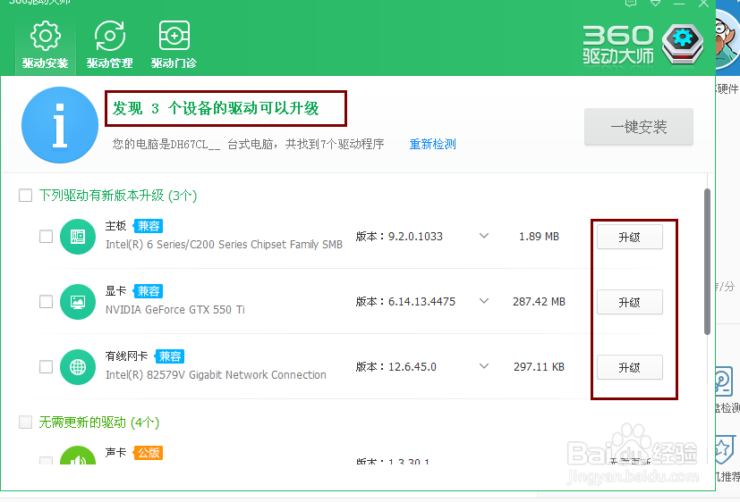Enable the 有线网卡 driver checkbox
This screenshot has height=502, width=740.
46,367
